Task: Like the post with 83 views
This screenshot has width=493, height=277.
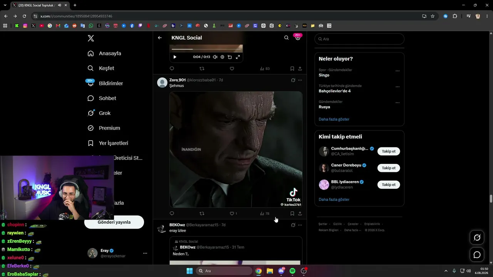Action: pos(232,68)
